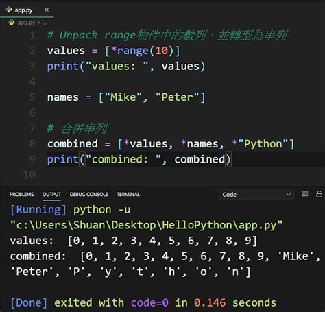The width and height of the screenshot is (325, 312).
Task: Click 'print' on line 3
Action: click(63, 67)
